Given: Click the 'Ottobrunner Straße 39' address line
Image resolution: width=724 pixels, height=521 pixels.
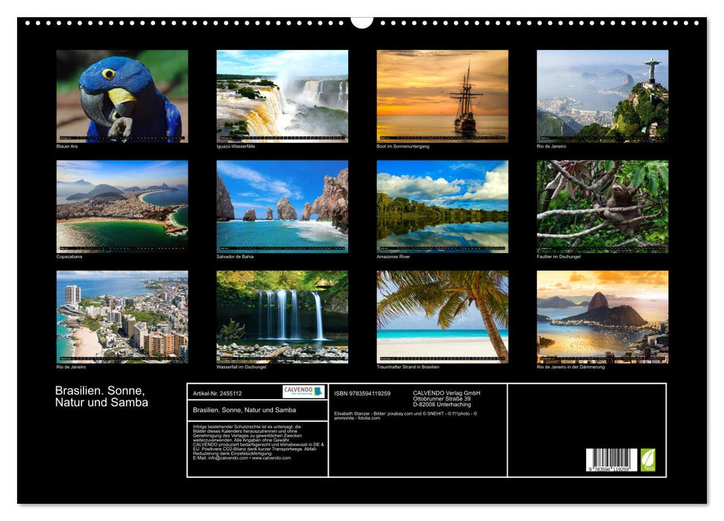Looking at the screenshot, I should (x=442, y=399).
